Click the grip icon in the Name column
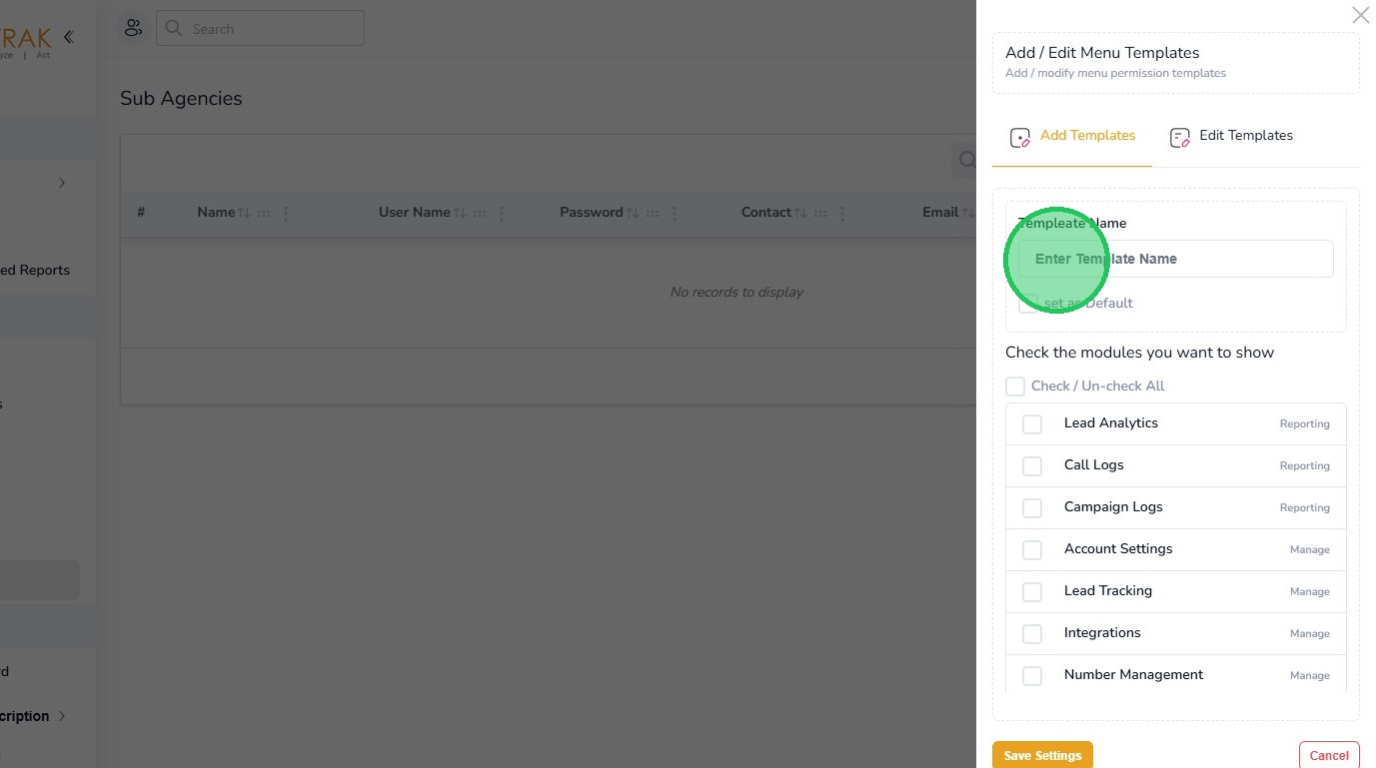Image resolution: width=1376 pixels, height=768 pixels. (x=264, y=213)
